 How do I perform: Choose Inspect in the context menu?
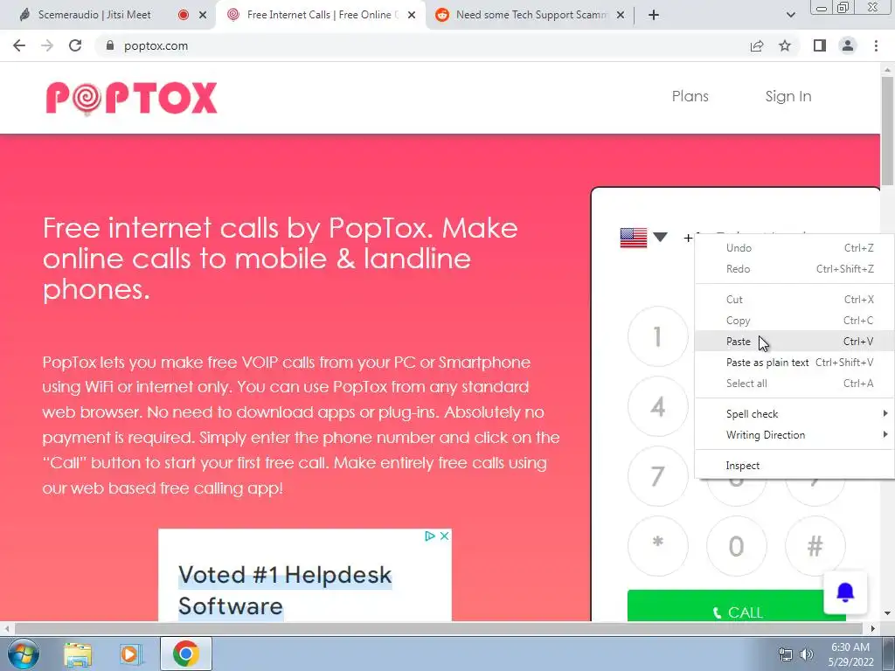pyautogui.click(x=794, y=466)
